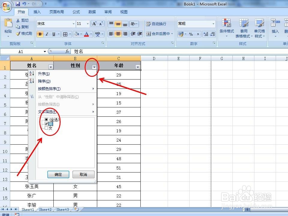Center text horizontally
The width and height of the screenshot is (288, 216).
click(118, 34)
